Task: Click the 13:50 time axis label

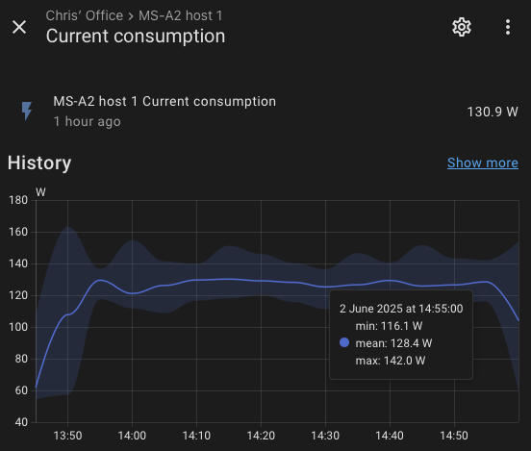Action: [x=67, y=436]
